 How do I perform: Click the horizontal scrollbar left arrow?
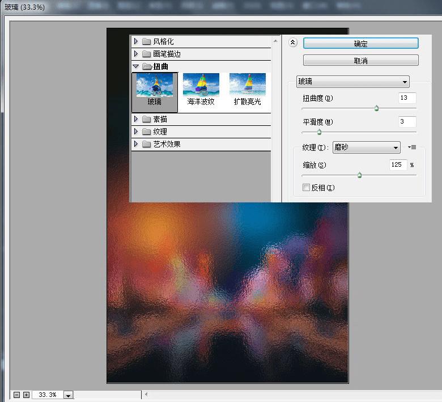(x=146, y=395)
